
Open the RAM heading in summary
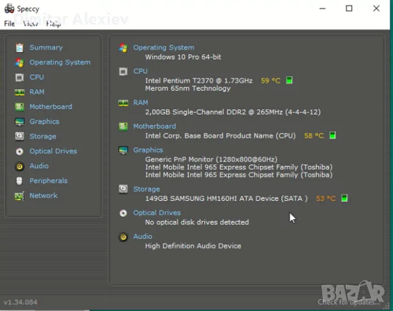(141, 102)
